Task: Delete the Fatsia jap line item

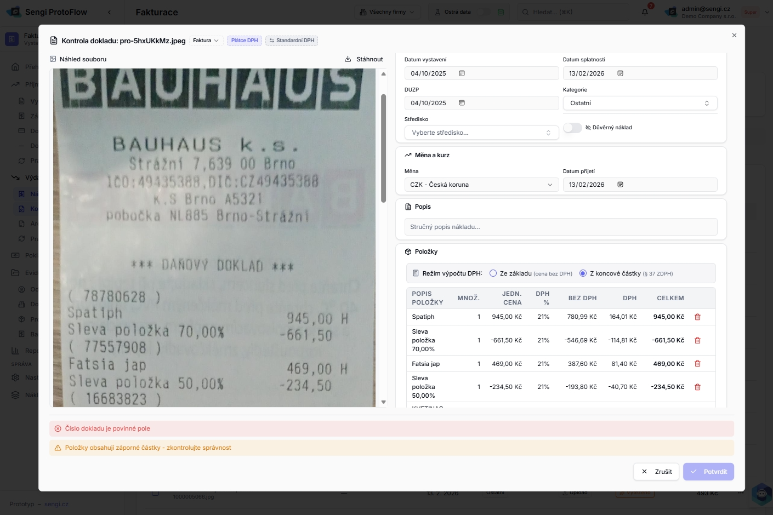Action: [x=697, y=364]
